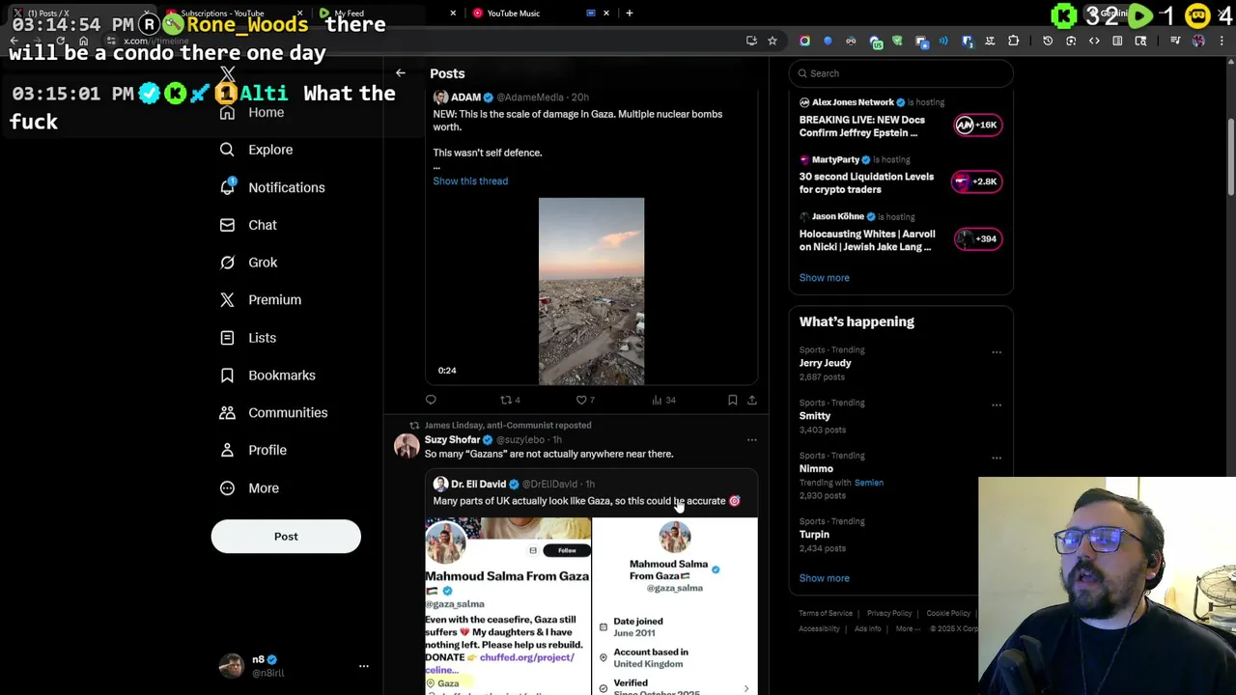Open the Nimmo trend

816,469
